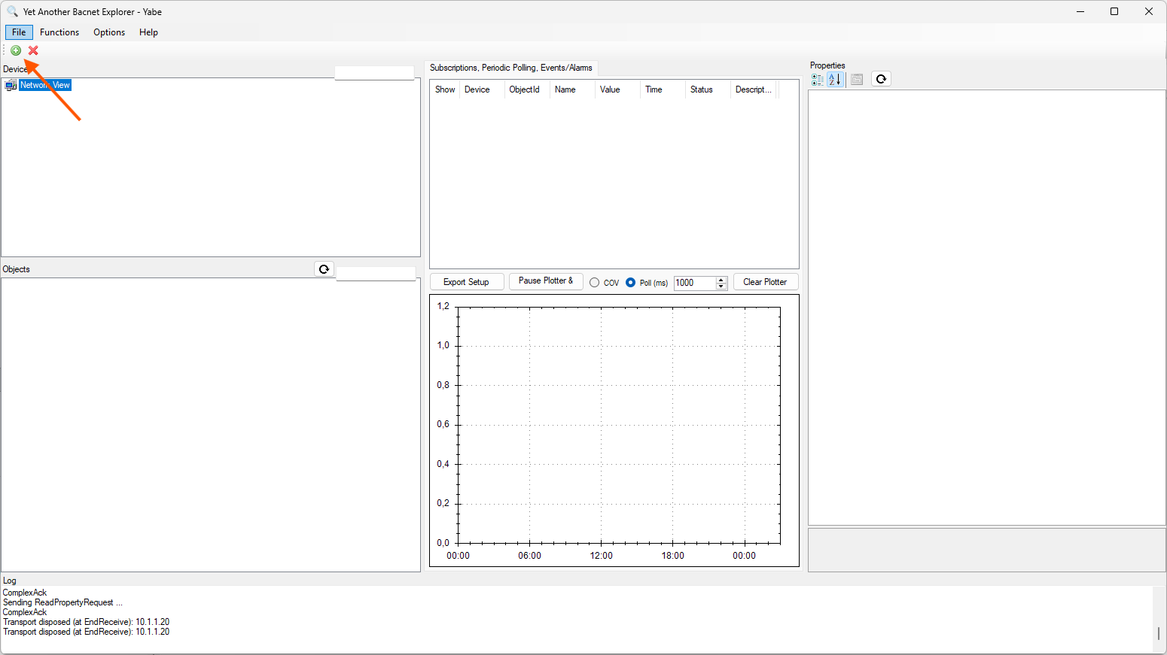The height and width of the screenshot is (655, 1167).
Task: Click the Show column header
Action: point(445,89)
